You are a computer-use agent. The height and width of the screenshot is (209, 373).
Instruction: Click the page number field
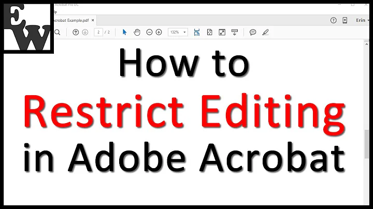[98, 32]
